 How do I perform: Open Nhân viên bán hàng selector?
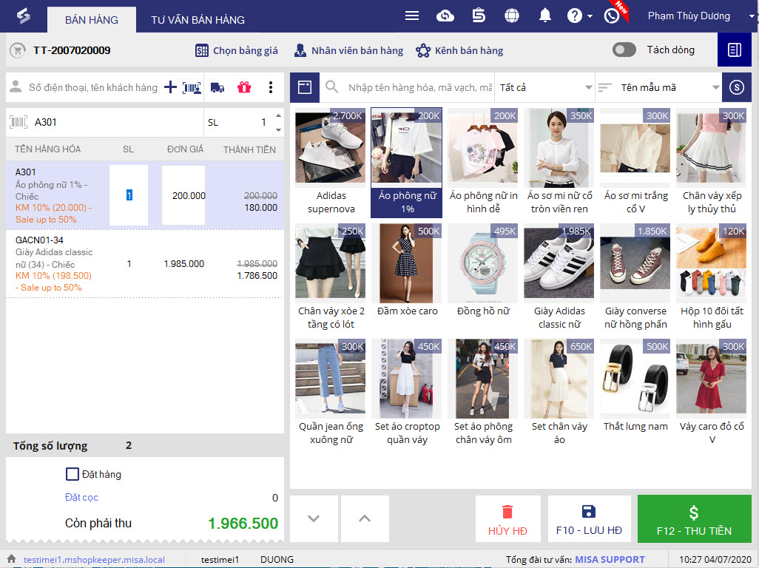(x=348, y=50)
